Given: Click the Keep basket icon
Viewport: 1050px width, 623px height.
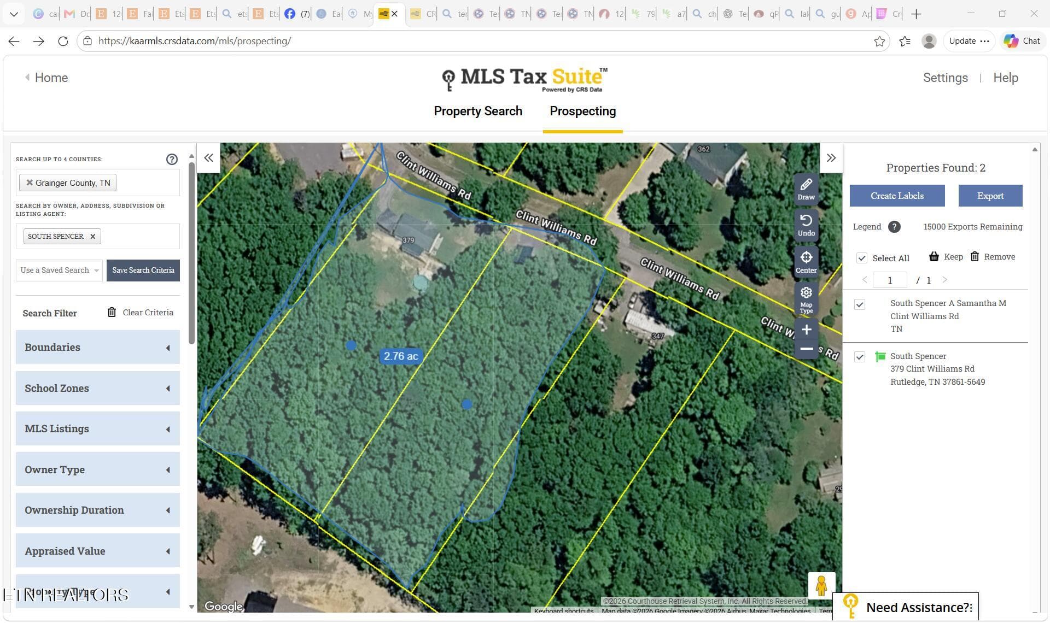Looking at the screenshot, I should 934,256.
